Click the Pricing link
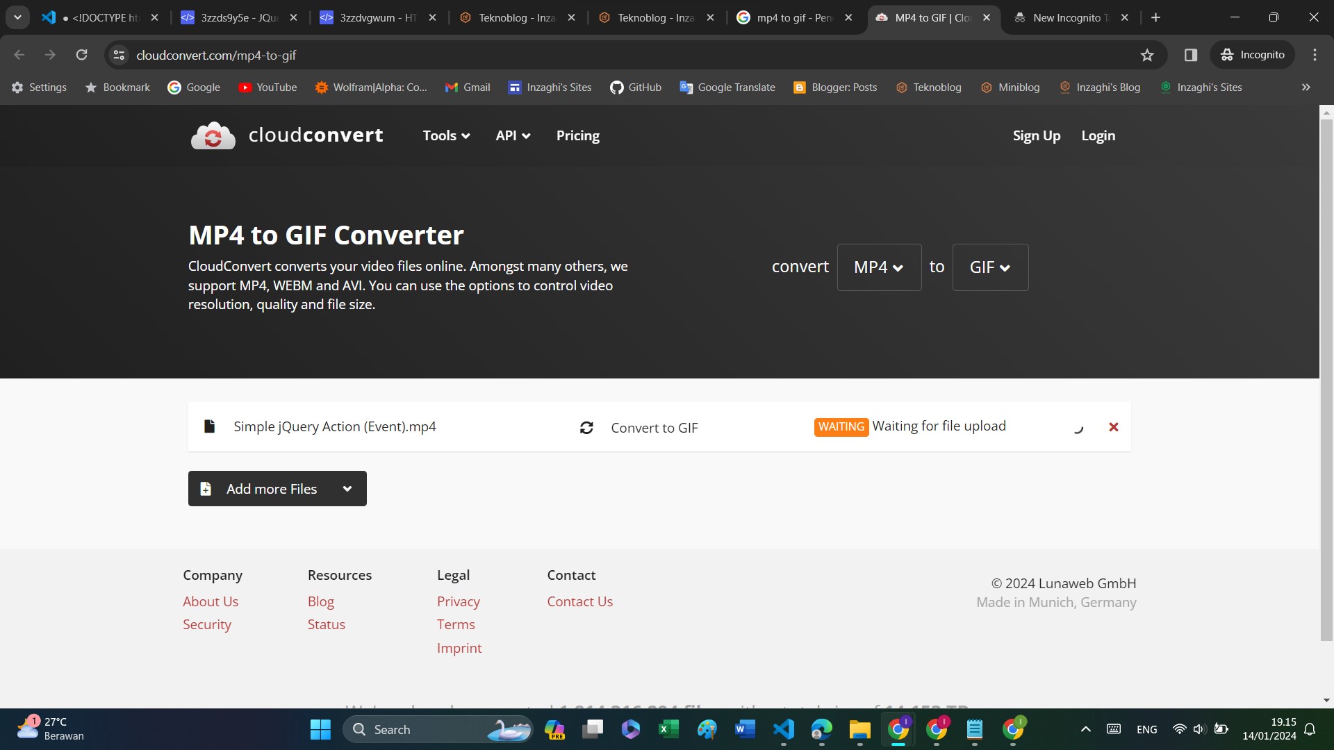 coord(577,136)
